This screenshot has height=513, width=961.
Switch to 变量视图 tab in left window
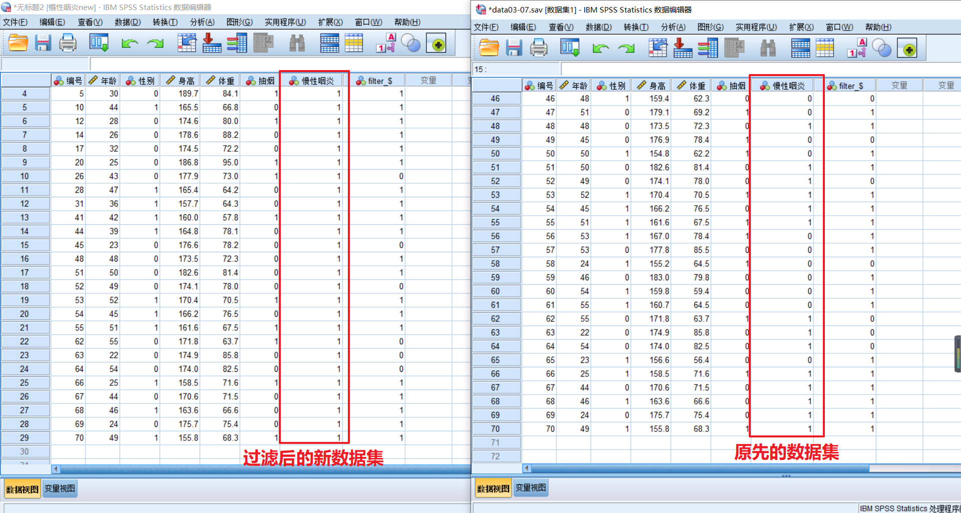coord(60,488)
